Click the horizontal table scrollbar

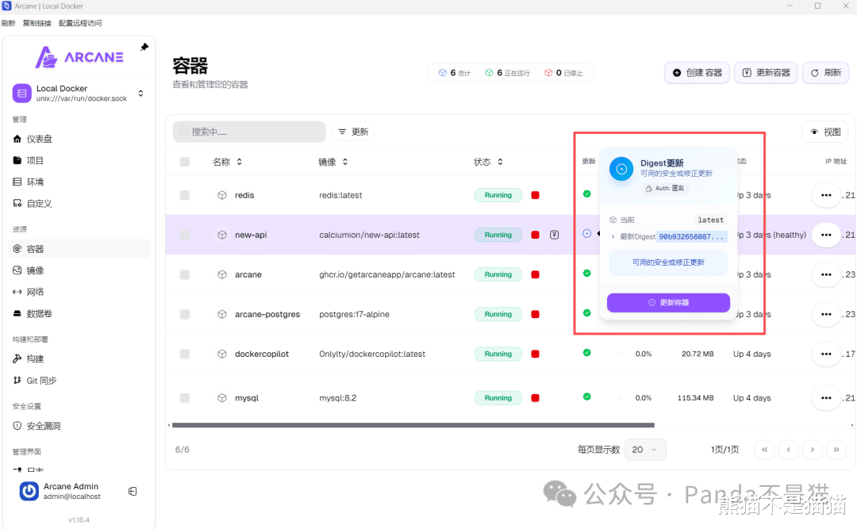click(413, 424)
